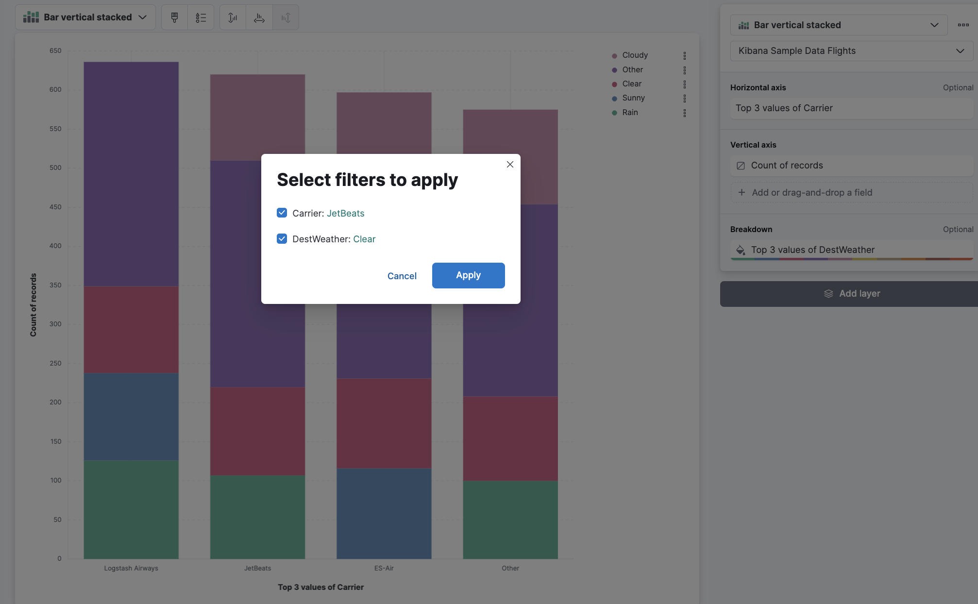Open left vertical axis settings icon
This screenshot has height=604, width=978.
[232, 17]
